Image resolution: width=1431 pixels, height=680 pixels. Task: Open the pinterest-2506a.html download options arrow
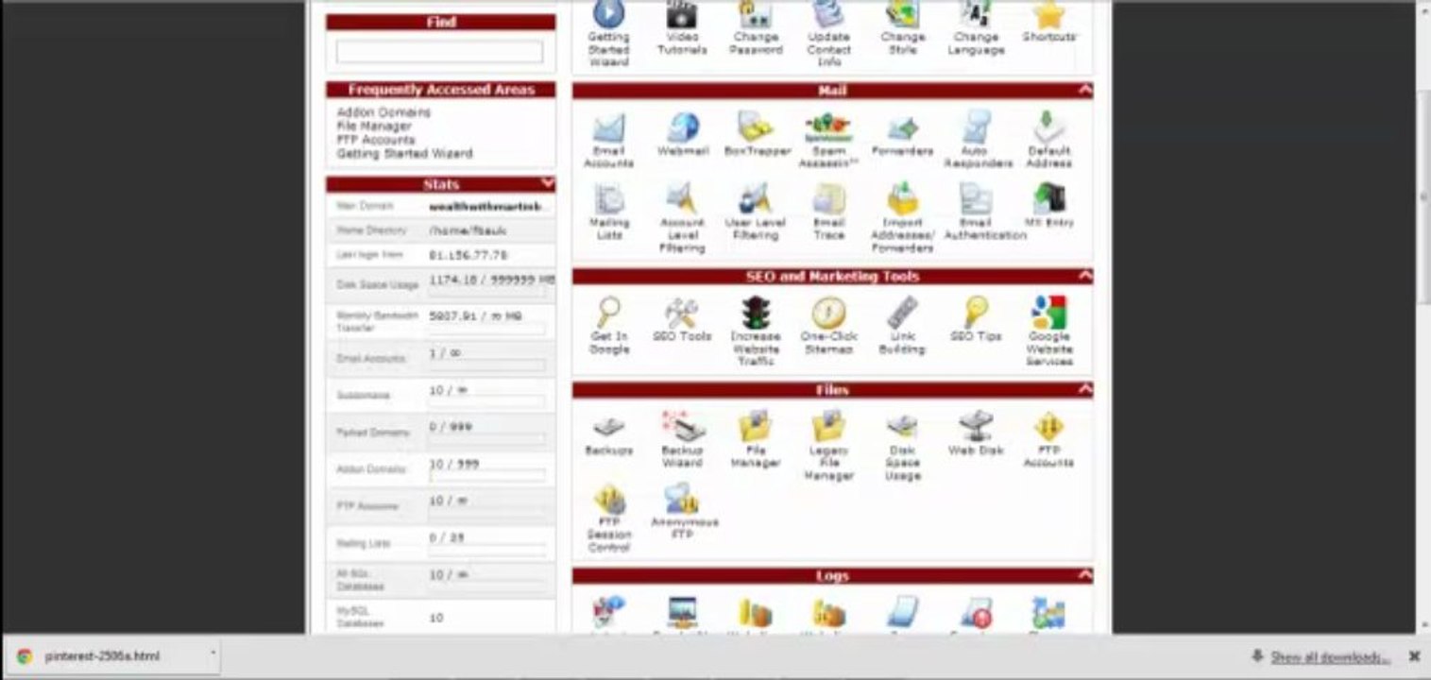point(213,654)
